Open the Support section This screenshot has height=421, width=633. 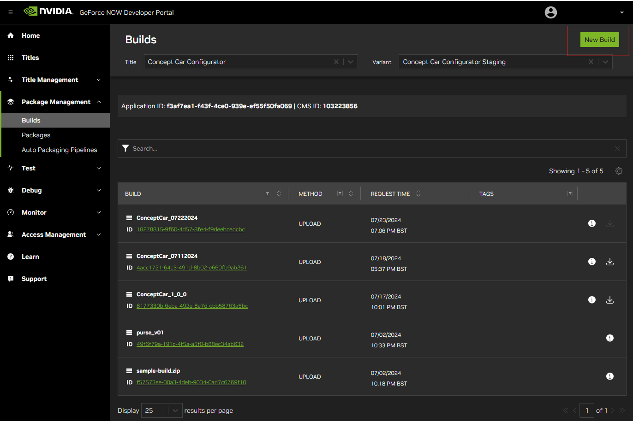click(x=34, y=279)
